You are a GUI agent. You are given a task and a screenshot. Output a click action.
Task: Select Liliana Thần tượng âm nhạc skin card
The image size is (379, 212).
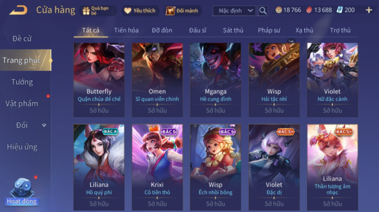(x=332, y=167)
